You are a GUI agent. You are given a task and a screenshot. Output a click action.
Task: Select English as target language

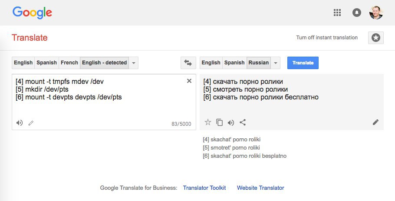(211, 63)
